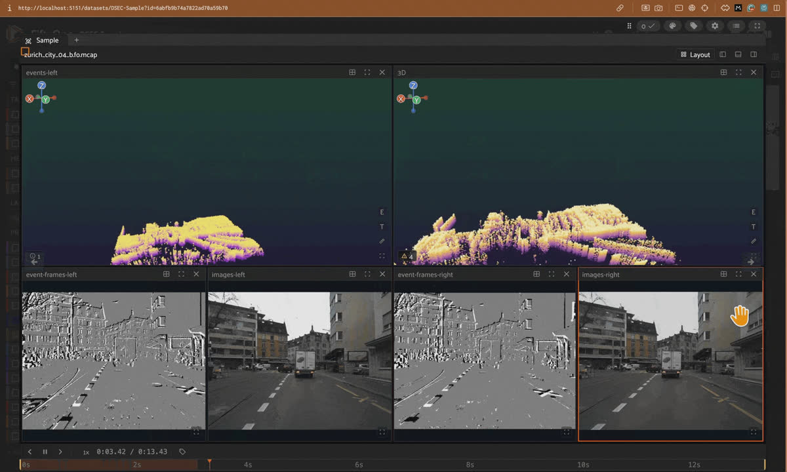Switch events-left to E view
This screenshot has height=472, width=787.
coord(382,212)
